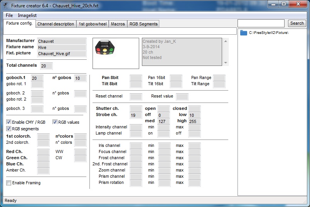Click the Strobe ch. value field
310x207 pixels.
136,115
